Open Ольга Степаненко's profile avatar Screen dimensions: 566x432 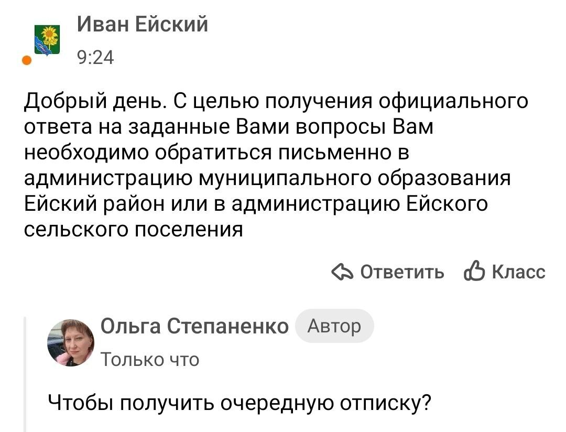[x=71, y=341]
